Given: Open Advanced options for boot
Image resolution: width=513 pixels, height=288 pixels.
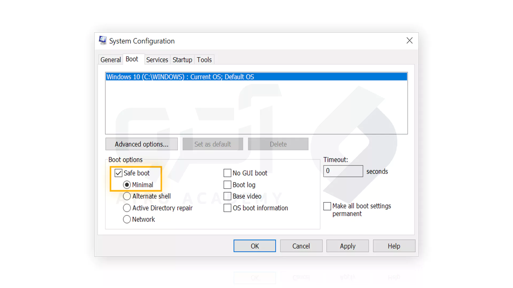Looking at the screenshot, I should pyautogui.click(x=142, y=144).
